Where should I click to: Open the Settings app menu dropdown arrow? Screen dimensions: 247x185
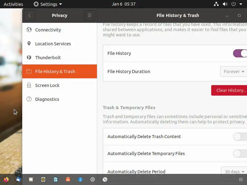61,4
